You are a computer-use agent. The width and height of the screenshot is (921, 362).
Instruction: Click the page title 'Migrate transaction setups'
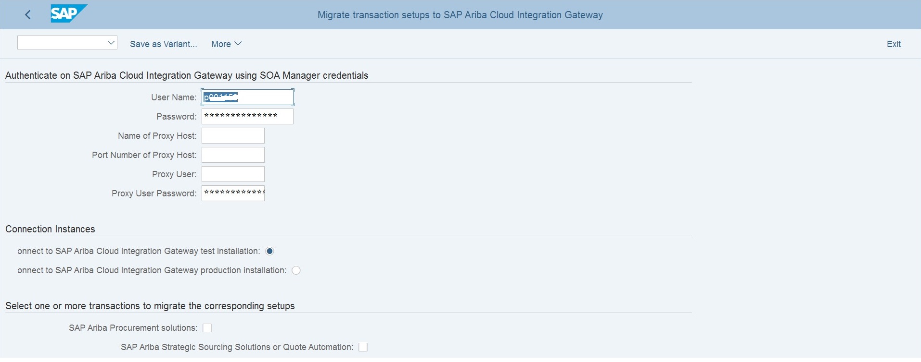tap(460, 15)
